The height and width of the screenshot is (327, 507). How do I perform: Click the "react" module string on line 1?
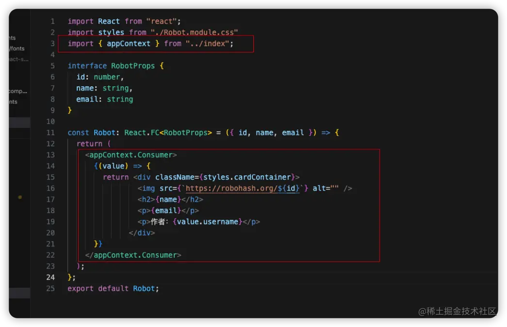click(162, 21)
